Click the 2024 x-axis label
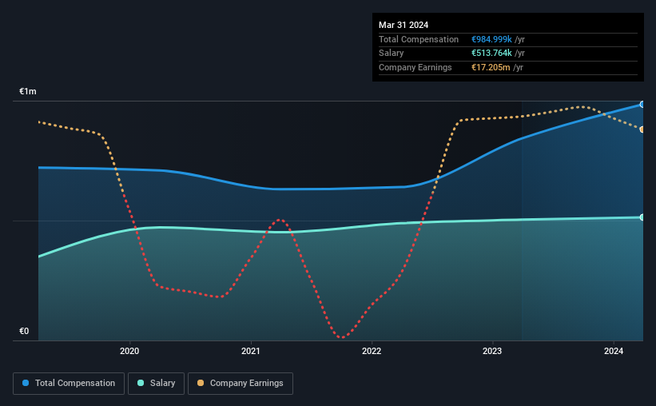656x406 pixels. [614, 351]
